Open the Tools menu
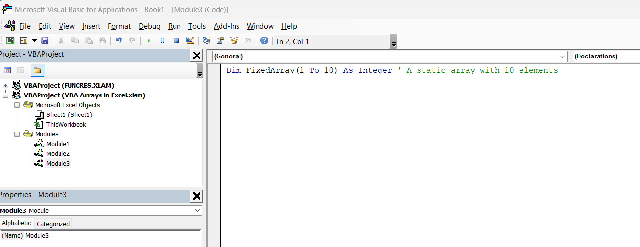This screenshot has width=640, height=247. coord(197,26)
